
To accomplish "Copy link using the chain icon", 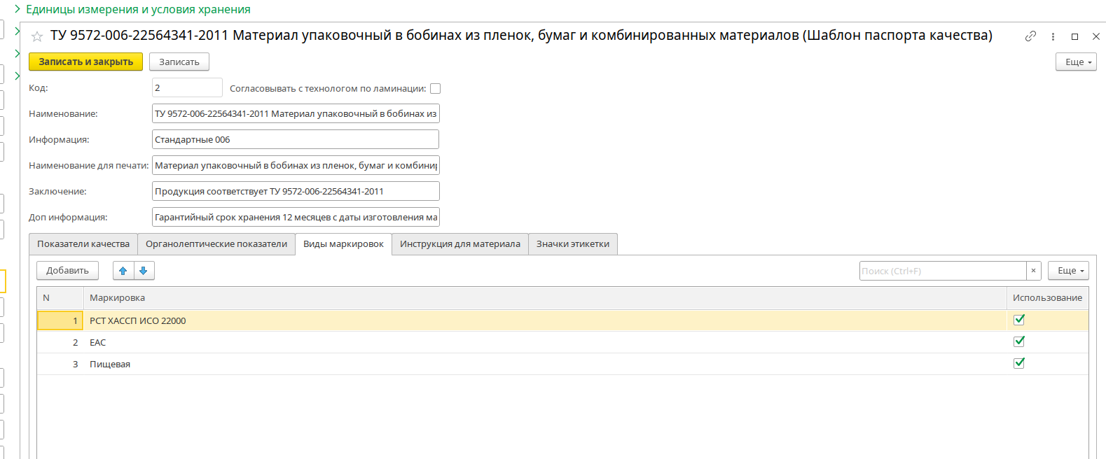I will point(1030,36).
